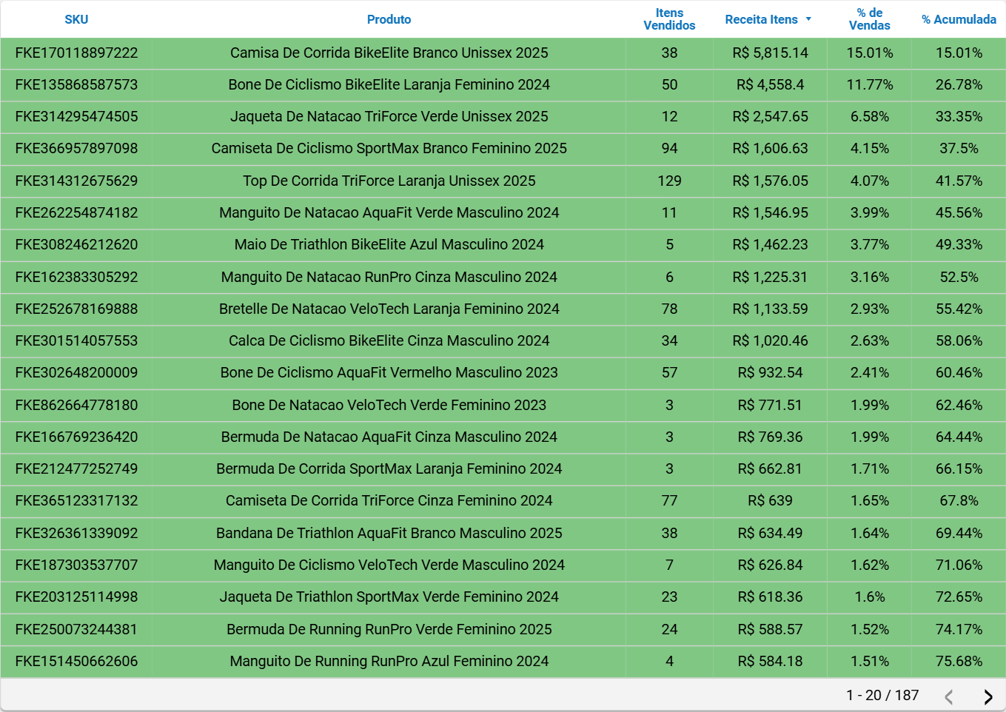Sort table by SKU column header
The width and height of the screenshot is (1006, 712).
coord(76,19)
